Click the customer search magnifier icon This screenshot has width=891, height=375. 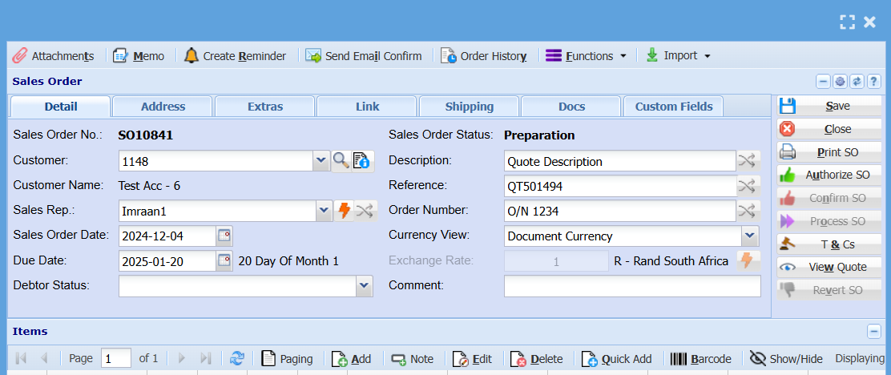click(x=341, y=161)
